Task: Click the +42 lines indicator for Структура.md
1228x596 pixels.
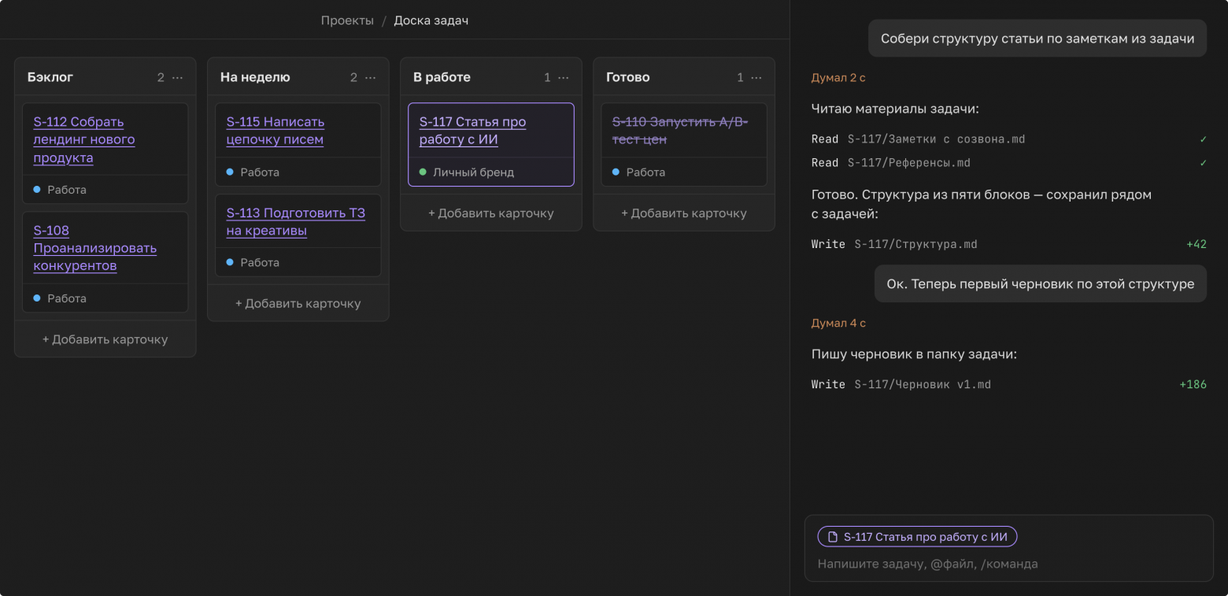Action: (1197, 244)
